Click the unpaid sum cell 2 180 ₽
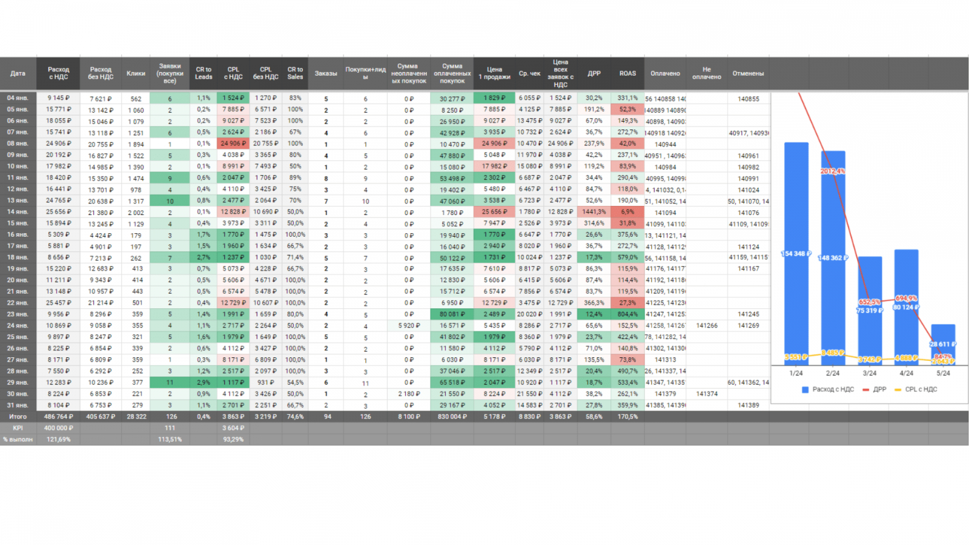The image size is (969, 545). point(409,394)
